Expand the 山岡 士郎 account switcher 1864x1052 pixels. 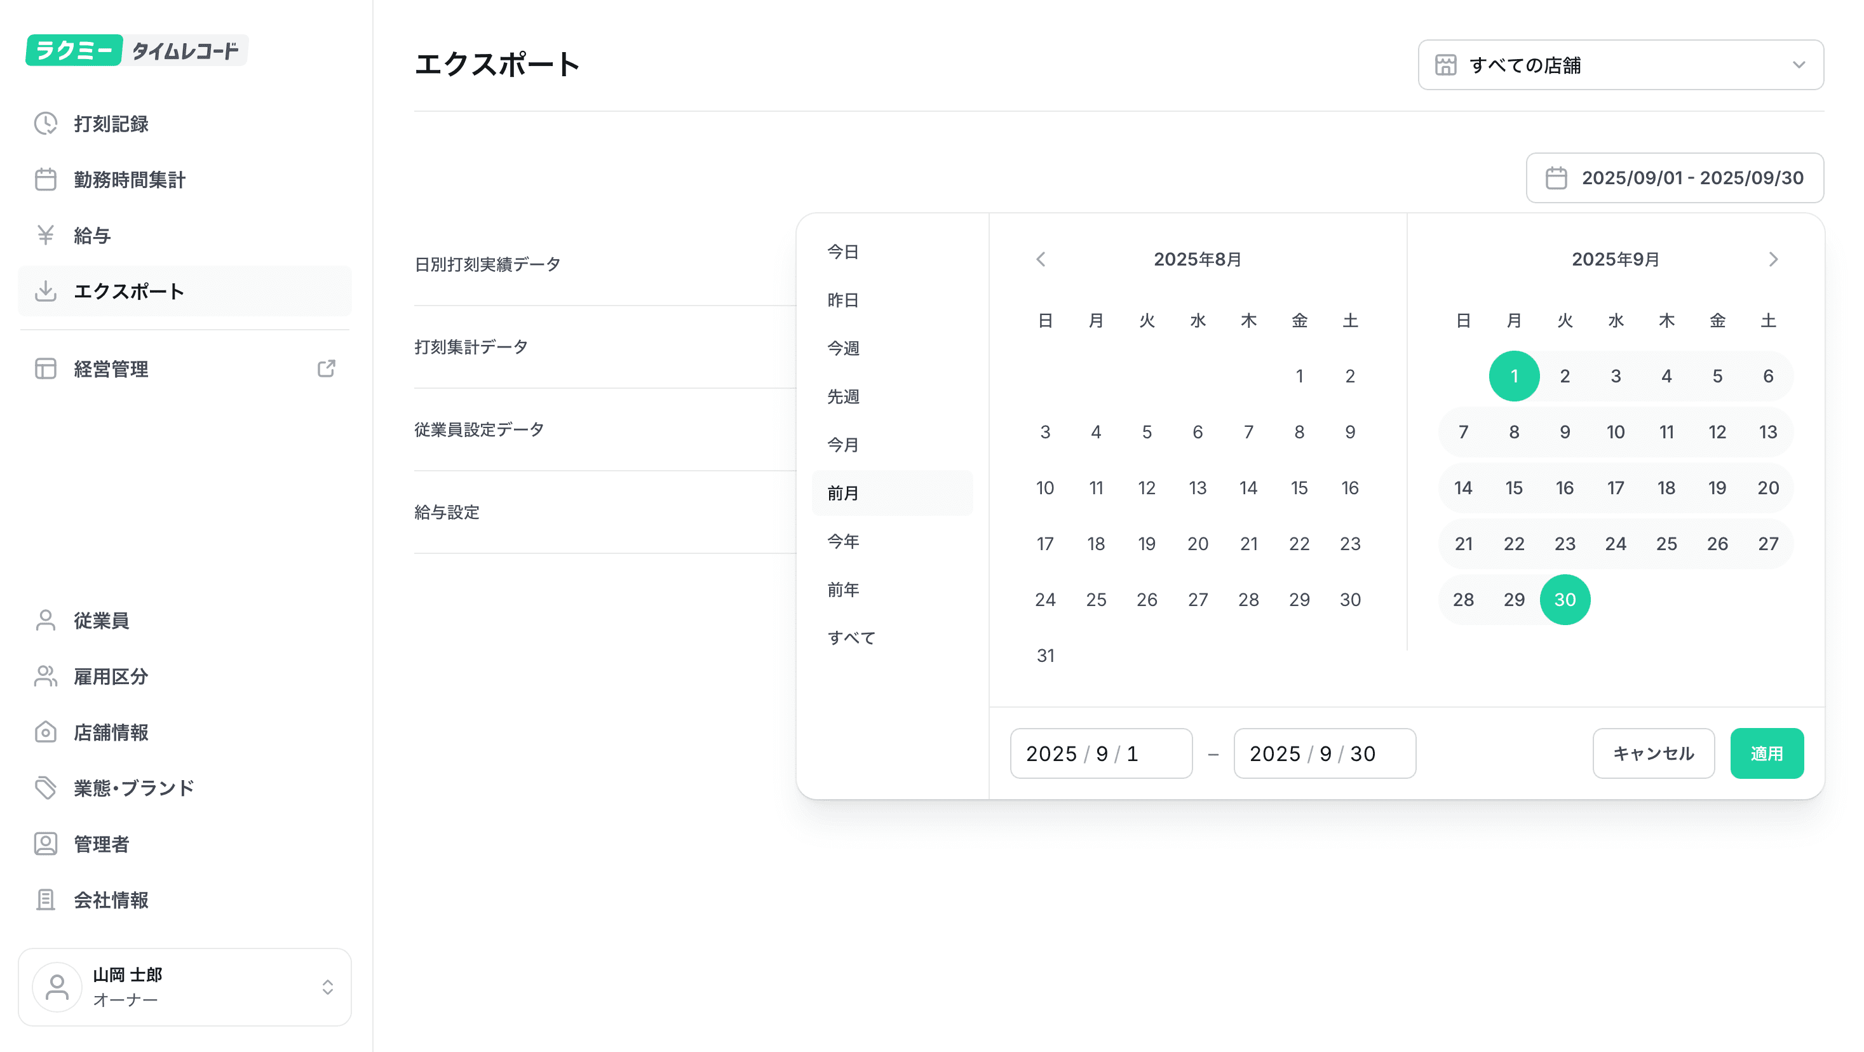coord(184,987)
